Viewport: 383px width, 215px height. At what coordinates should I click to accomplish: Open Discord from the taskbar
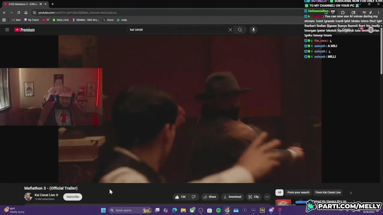271,210
